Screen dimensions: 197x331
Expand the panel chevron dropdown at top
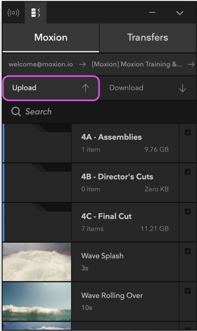pyautogui.click(x=180, y=13)
